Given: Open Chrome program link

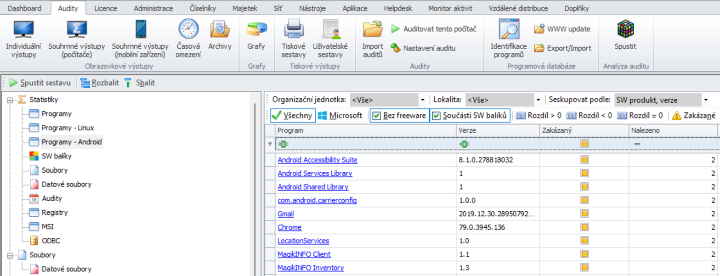Looking at the screenshot, I should click(x=289, y=227).
